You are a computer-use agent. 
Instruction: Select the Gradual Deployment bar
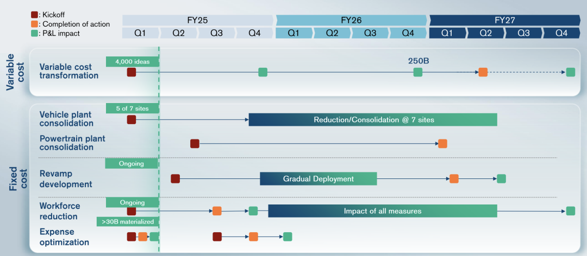coord(318,178)
